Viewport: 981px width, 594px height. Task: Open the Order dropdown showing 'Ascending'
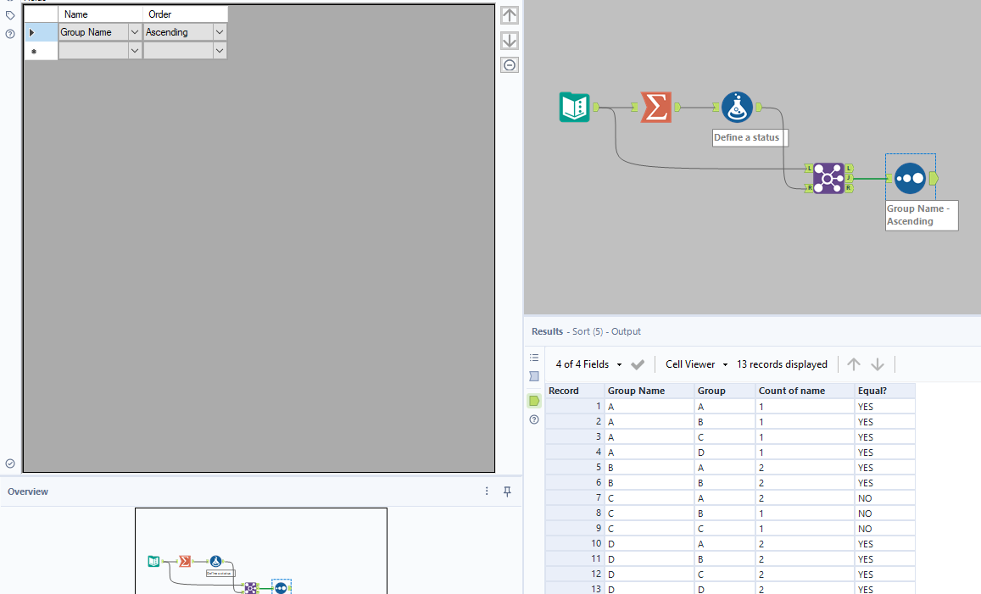tap(218, 31)
